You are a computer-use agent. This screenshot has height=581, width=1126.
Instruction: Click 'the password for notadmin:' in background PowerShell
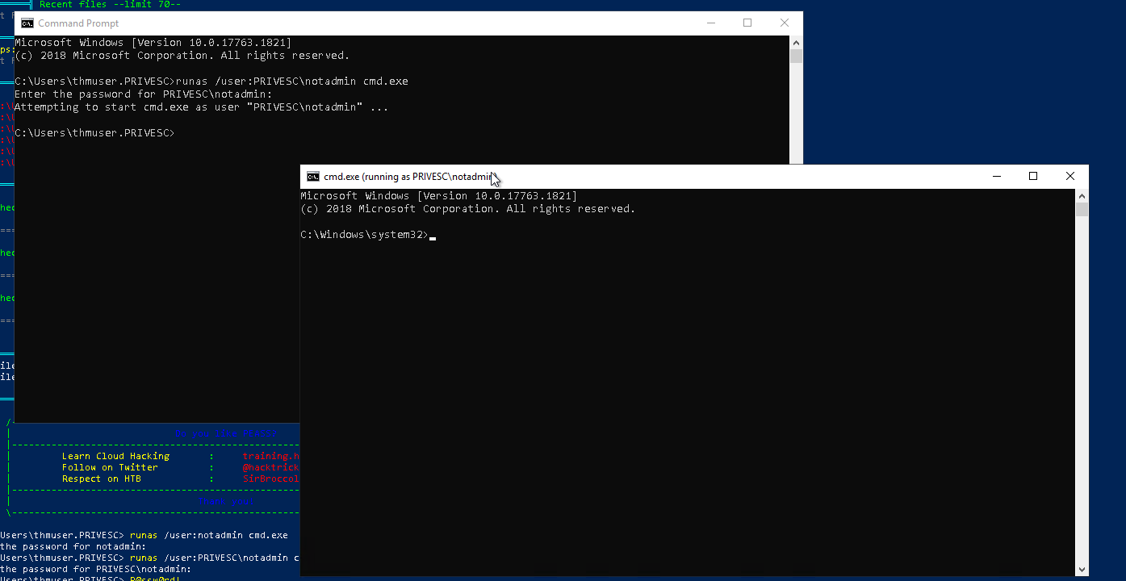[x=73, y=546]
